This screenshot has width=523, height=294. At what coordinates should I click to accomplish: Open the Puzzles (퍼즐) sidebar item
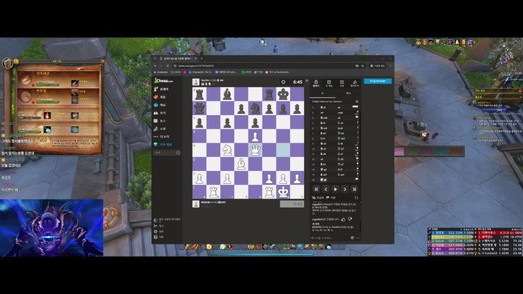click(160, 97)
